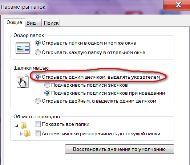This screenshot has height=165, width=190.
Task: Click the top folder icon in navigation pane
Action: click(24, 125)
